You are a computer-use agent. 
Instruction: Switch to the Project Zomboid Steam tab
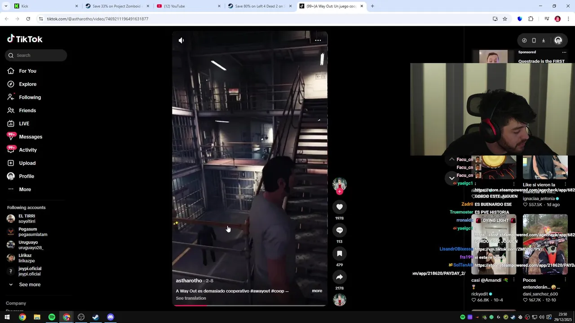coord(117,6)
